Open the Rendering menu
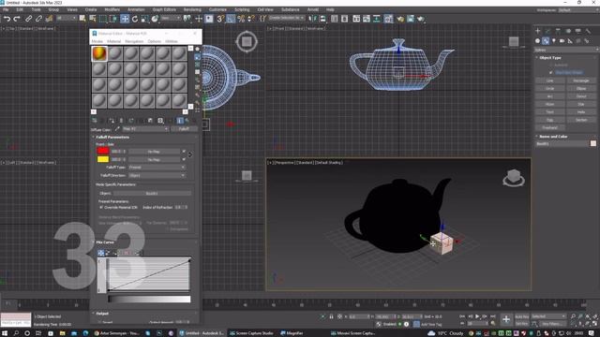Viewport: 600px width, 337px height. 192,9
